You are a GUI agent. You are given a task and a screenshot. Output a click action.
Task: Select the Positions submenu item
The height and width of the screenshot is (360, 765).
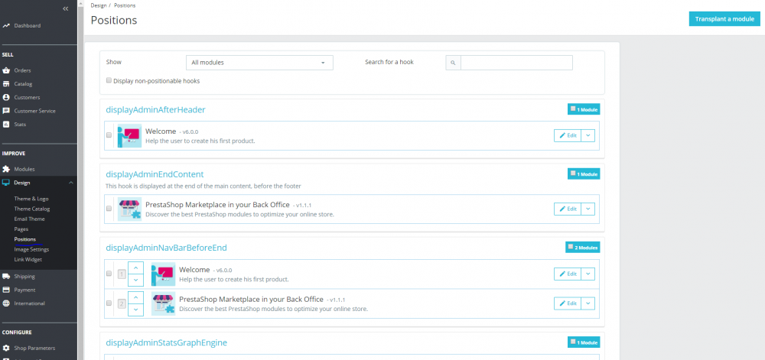click(25, 239)
